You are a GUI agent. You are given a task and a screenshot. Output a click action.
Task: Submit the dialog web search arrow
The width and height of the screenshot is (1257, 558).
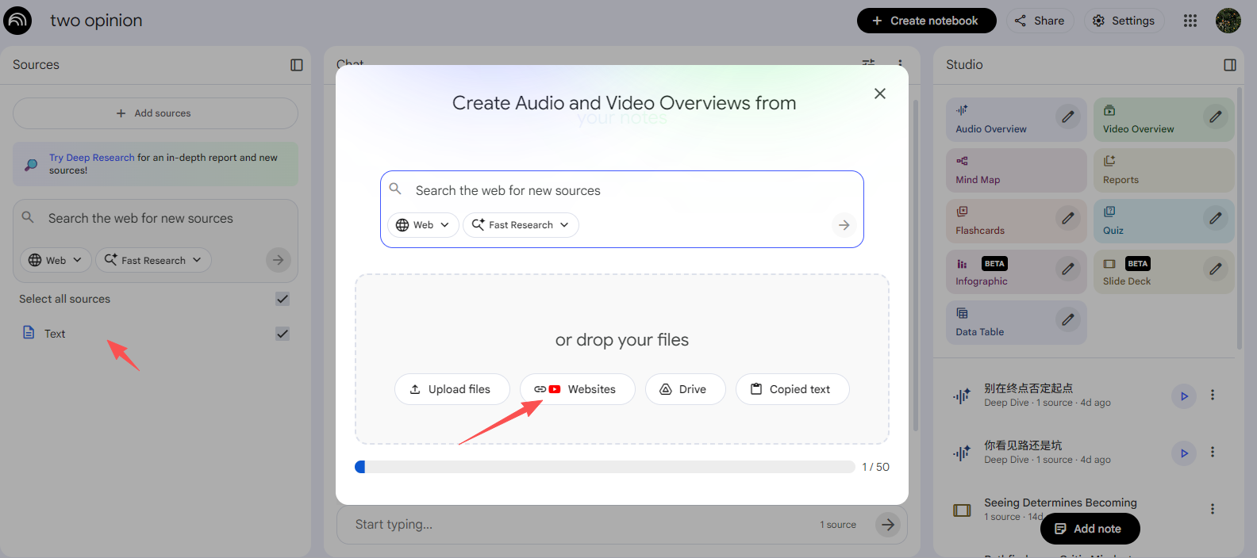(844, 225)
